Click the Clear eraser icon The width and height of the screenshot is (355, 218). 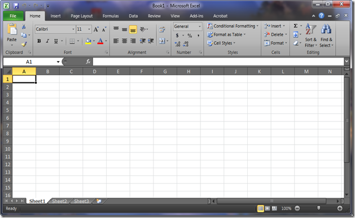tap(296, 43)
